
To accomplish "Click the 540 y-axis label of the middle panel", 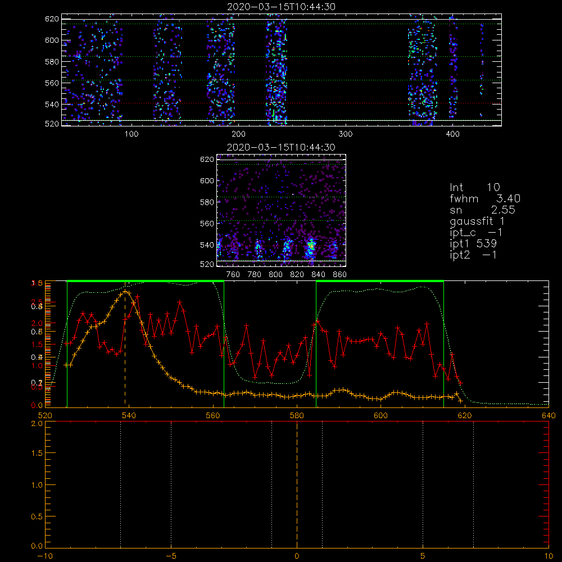I will pos(207,245).
